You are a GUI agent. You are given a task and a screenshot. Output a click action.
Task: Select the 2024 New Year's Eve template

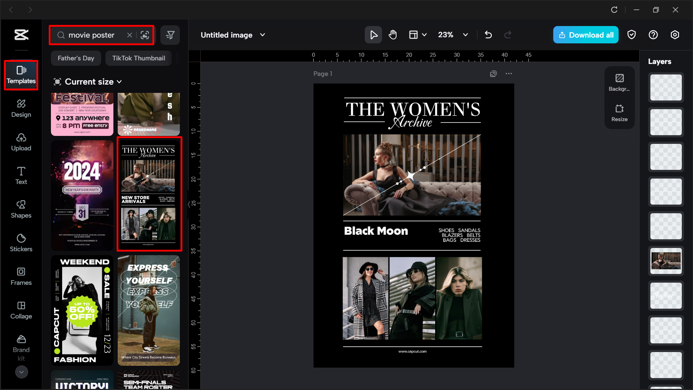pyautogui.click(x=82, y=194)
